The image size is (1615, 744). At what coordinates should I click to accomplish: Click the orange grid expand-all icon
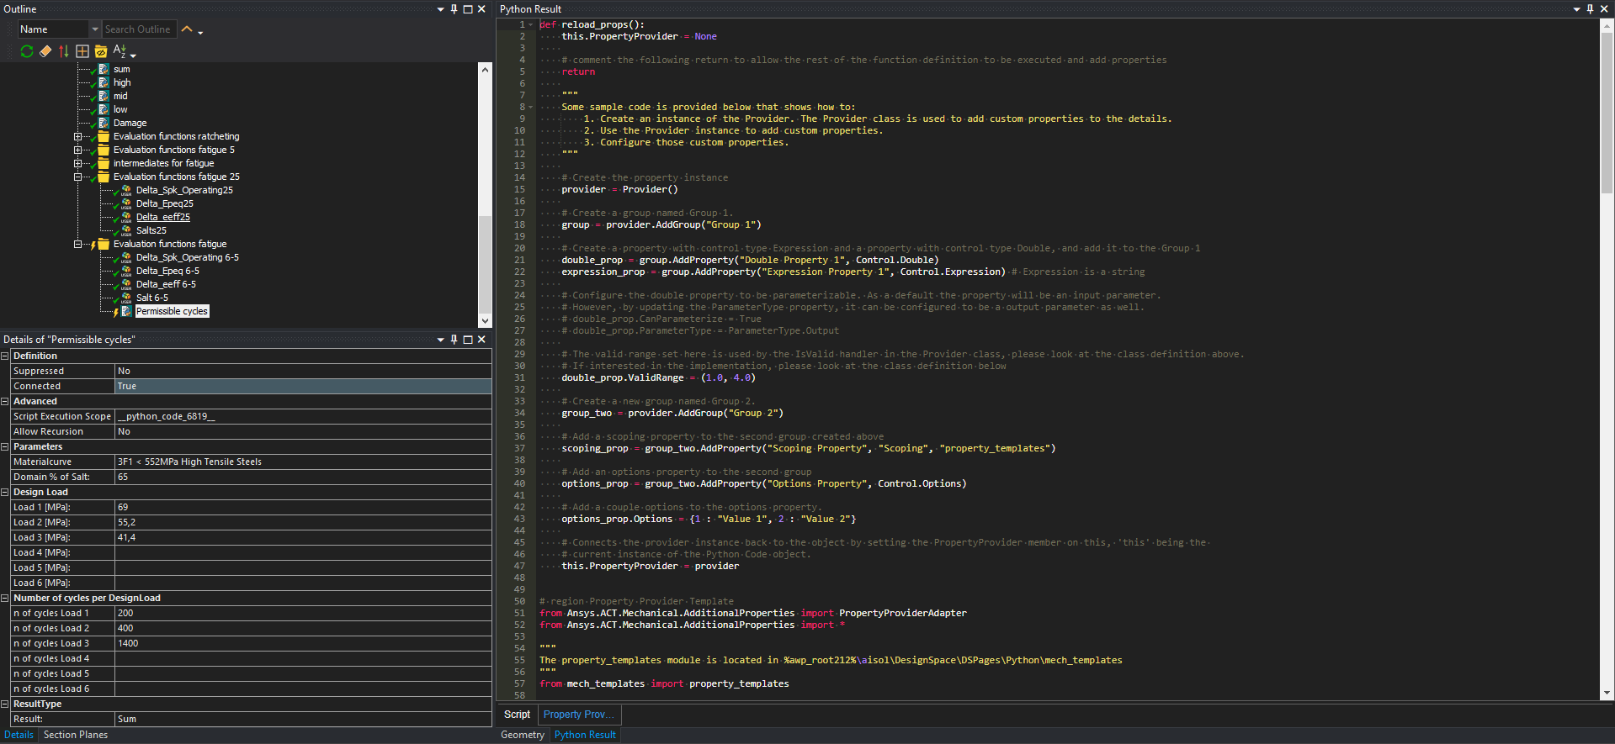point(82,51)
